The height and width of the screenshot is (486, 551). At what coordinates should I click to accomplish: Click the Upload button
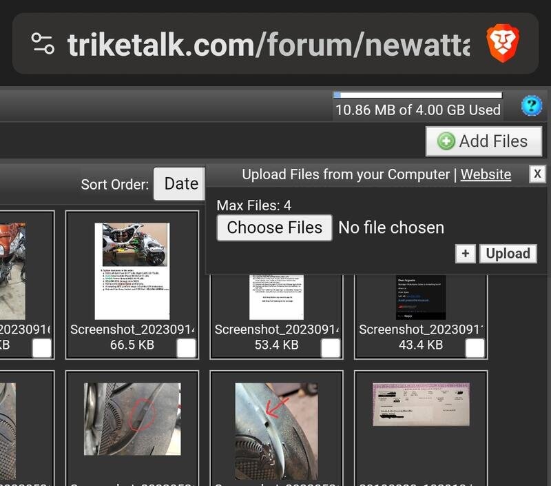[508, 254]
